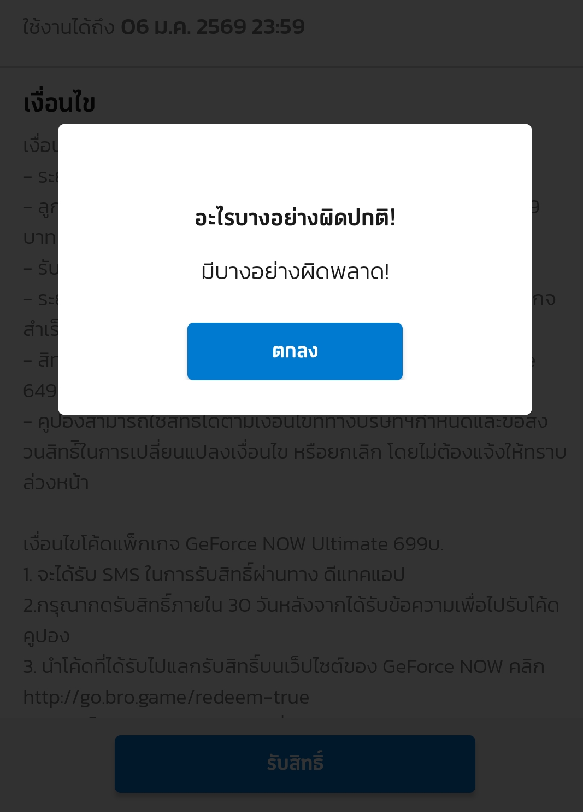Image resolution: width=583 pixels, height=812 pixels.
Task: Click the ใช้งานได้ถึง label
Action: point(69,27)
